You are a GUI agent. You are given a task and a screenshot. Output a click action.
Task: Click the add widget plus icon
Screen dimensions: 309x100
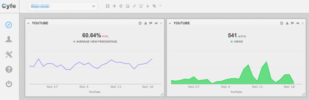pos(114,6)
